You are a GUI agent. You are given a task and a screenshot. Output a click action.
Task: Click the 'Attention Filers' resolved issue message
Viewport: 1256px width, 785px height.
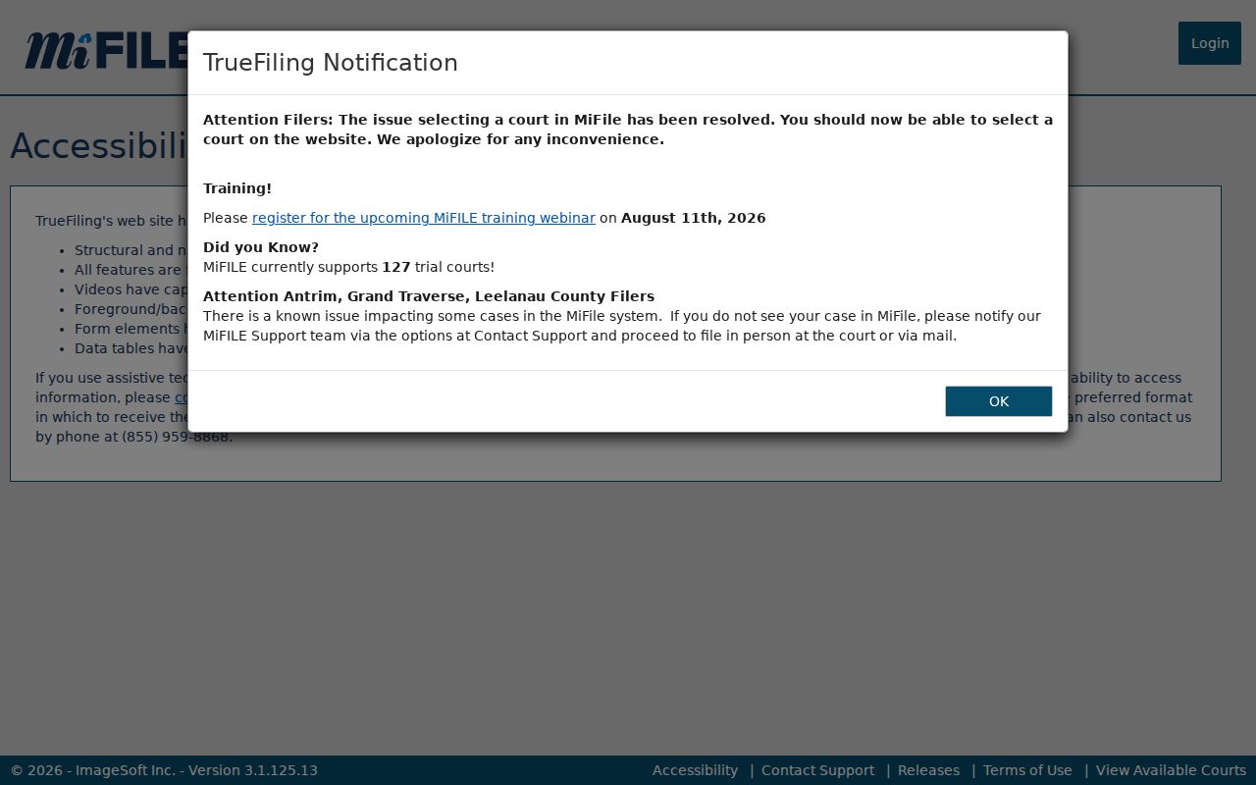tap(628, 130)
